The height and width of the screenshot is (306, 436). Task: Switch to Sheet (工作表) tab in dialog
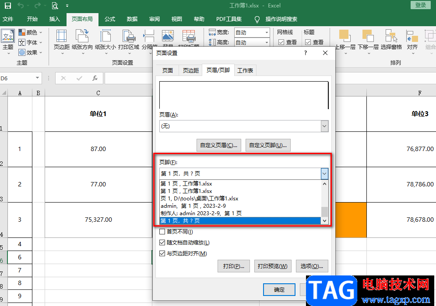coord(245,71)
